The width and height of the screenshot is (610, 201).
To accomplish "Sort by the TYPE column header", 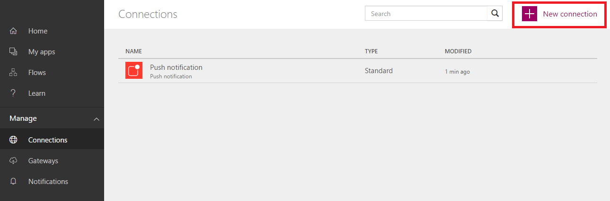I will [x=371, y=51].
